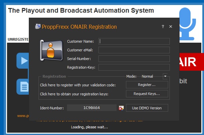Open help with the question mark button

163,27
